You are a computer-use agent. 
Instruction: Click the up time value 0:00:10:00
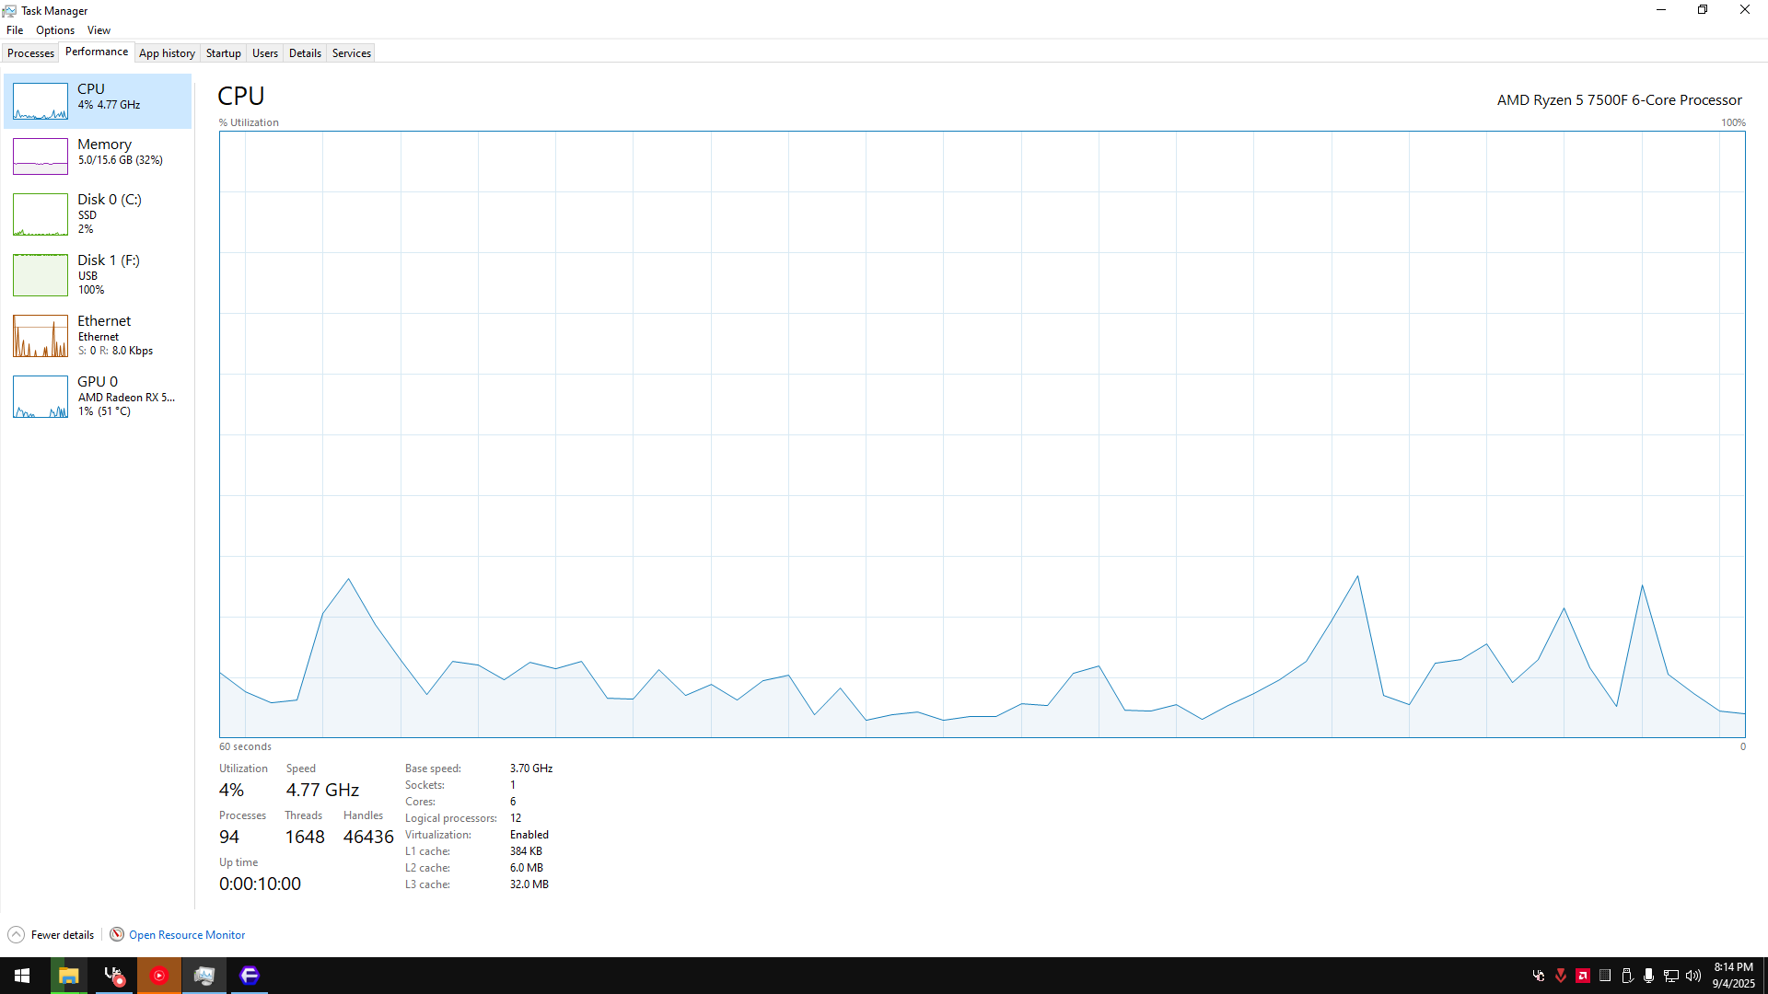(260, 884)
